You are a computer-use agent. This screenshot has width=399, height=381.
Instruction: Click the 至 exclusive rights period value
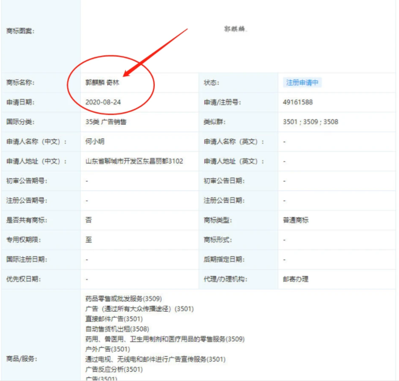click(x=88, y=240)
